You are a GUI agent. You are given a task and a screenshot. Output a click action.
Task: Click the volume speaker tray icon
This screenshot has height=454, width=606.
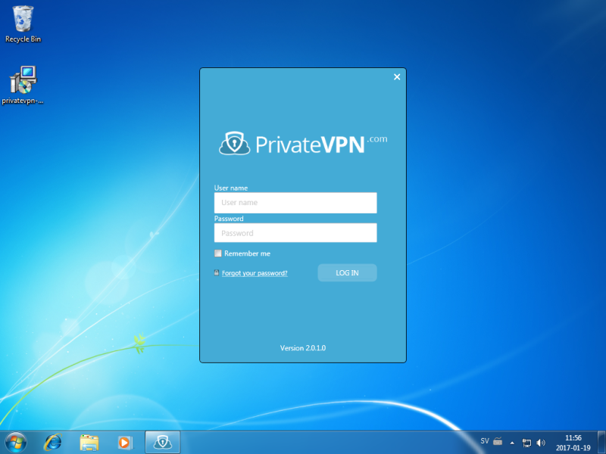click(x=541, y=442)
